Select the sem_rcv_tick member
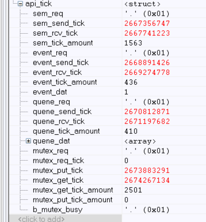 [55, 33]
